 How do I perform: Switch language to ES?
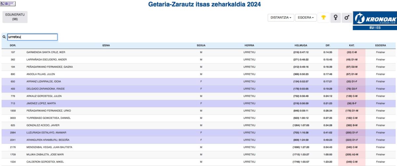pos(378,28)
